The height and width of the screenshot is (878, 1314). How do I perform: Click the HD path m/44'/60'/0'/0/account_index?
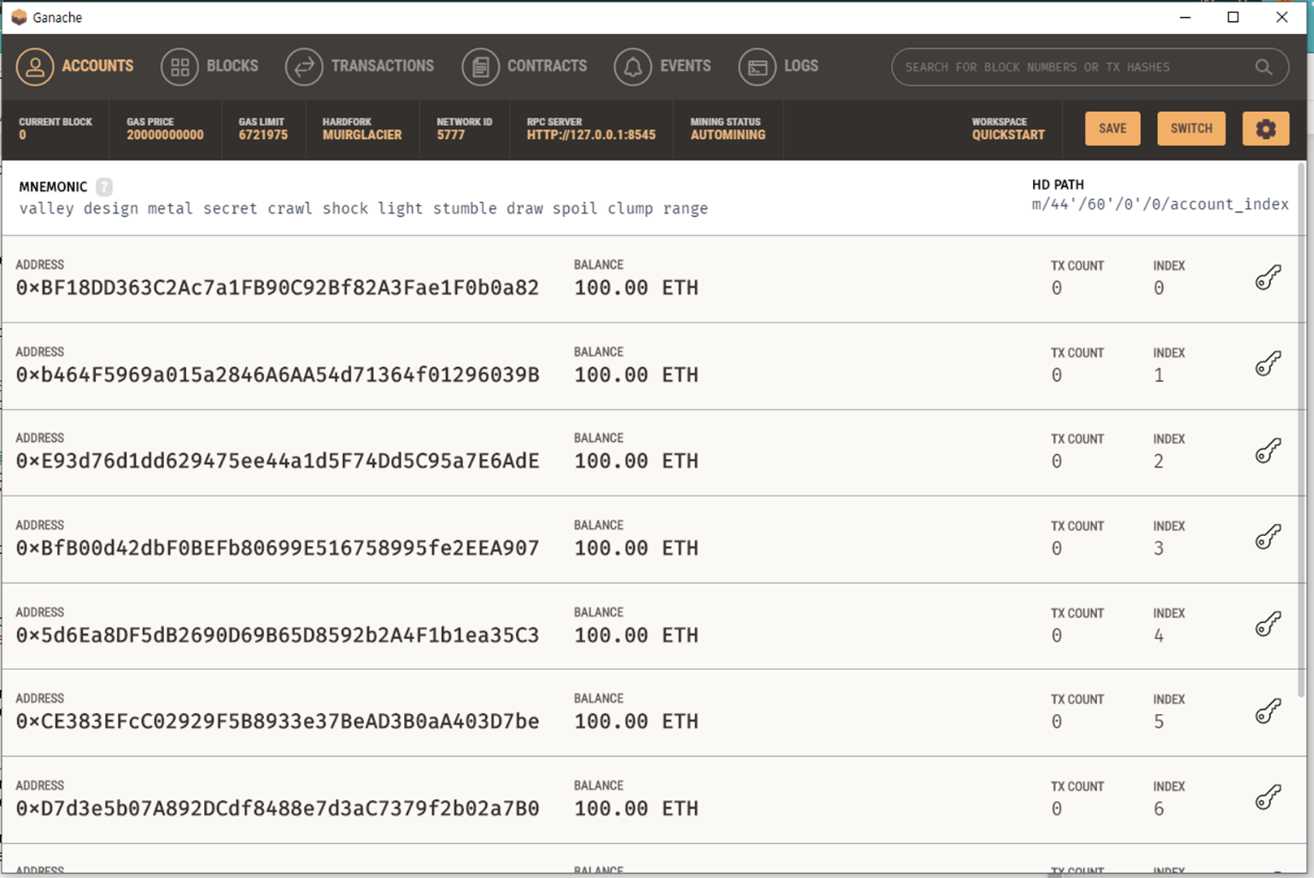click(1160, 205)
